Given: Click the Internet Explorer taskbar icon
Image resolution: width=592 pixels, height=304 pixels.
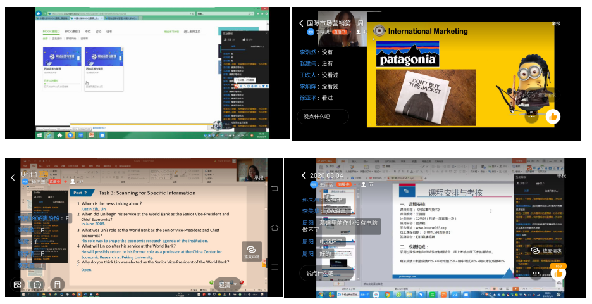Looking at the screenshot, I should coord(49,135).
